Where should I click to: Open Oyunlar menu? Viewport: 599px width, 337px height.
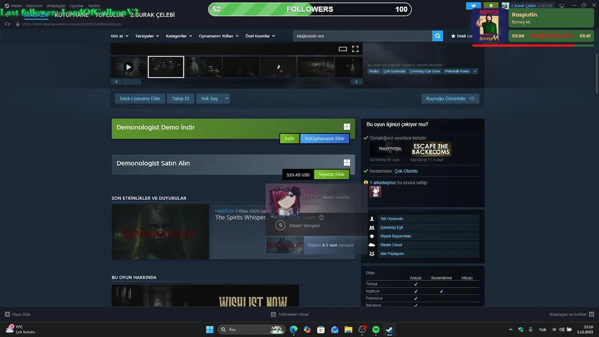77,6
